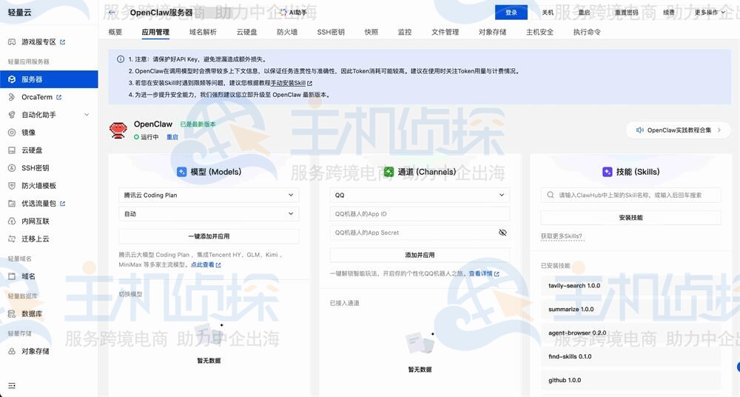Screen dimensions: 740x397
Task: Open the 腾讯云 Coding Plan model dropdown
Action: click(x=209, y=196)
